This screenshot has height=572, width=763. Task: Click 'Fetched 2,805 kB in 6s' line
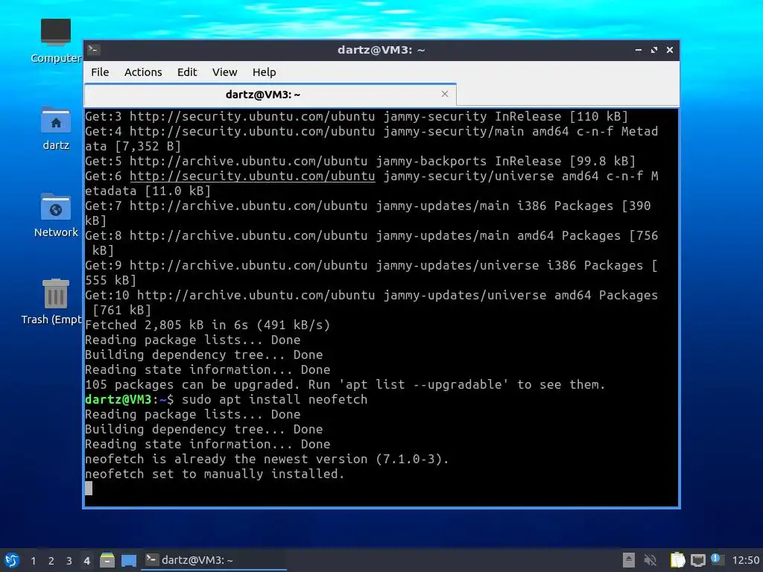pos(208,325)
